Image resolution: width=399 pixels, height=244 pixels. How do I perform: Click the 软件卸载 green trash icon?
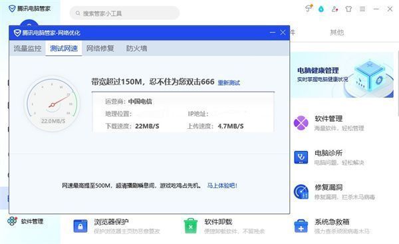click(191, 225)
